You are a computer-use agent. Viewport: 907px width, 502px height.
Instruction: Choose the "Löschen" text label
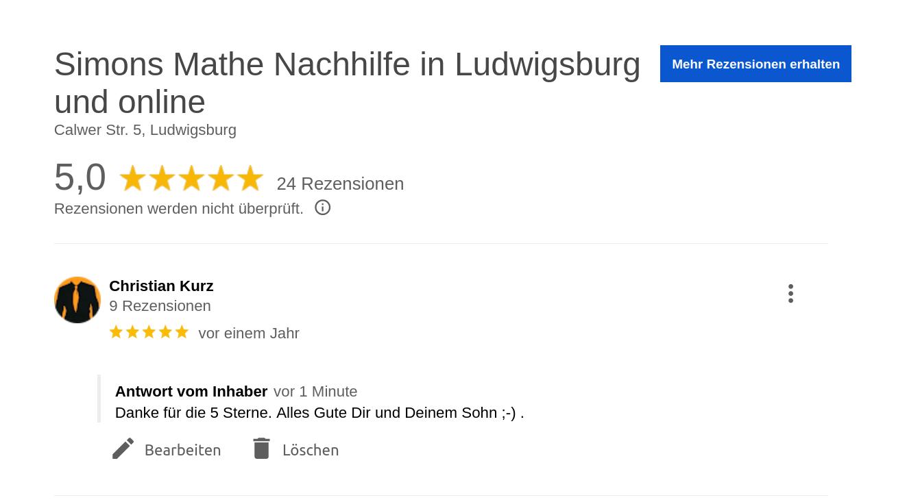[310, 450]
